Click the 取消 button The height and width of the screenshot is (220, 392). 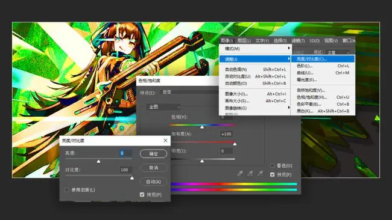tap(154, 168)
